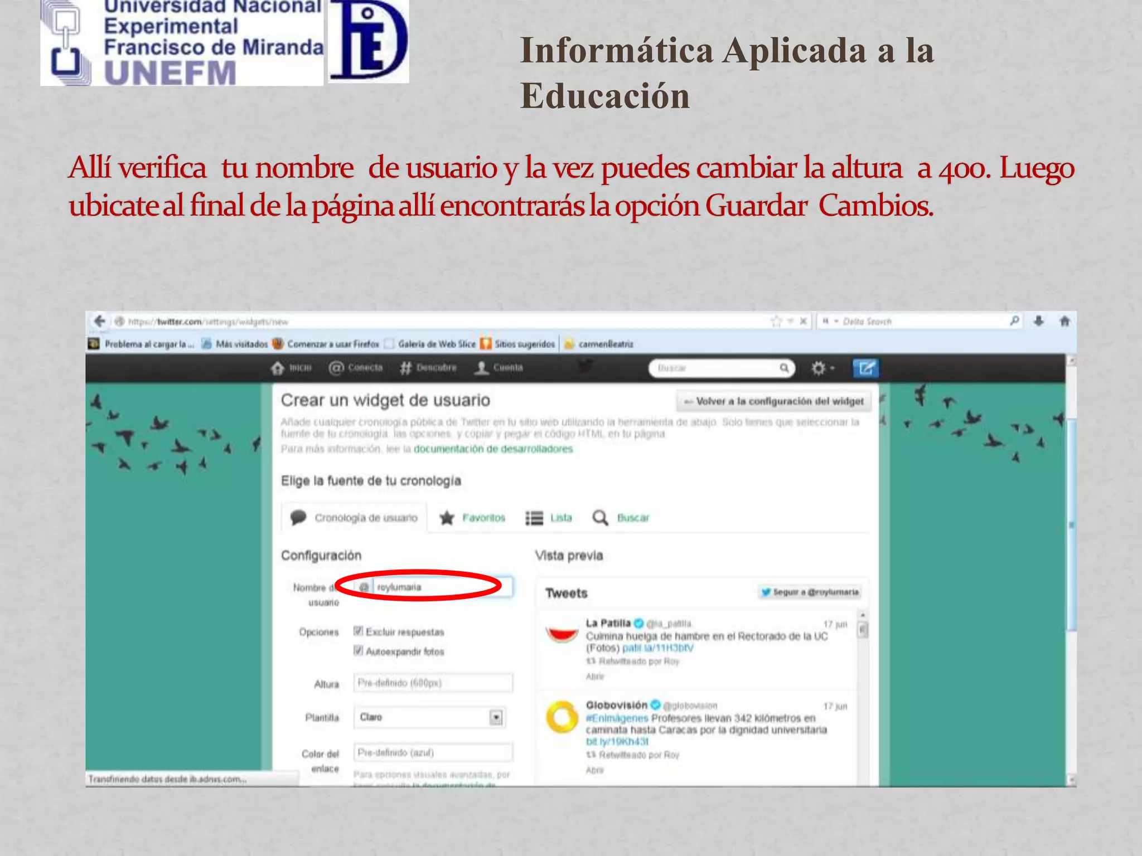Viewport: 1142px width, 856px height.
Task: Open documentación de desarrolladores link
Action: pyautogui.click(x=493, y=449)
